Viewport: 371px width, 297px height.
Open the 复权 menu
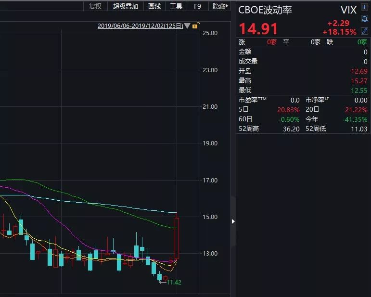coord(95,6)
